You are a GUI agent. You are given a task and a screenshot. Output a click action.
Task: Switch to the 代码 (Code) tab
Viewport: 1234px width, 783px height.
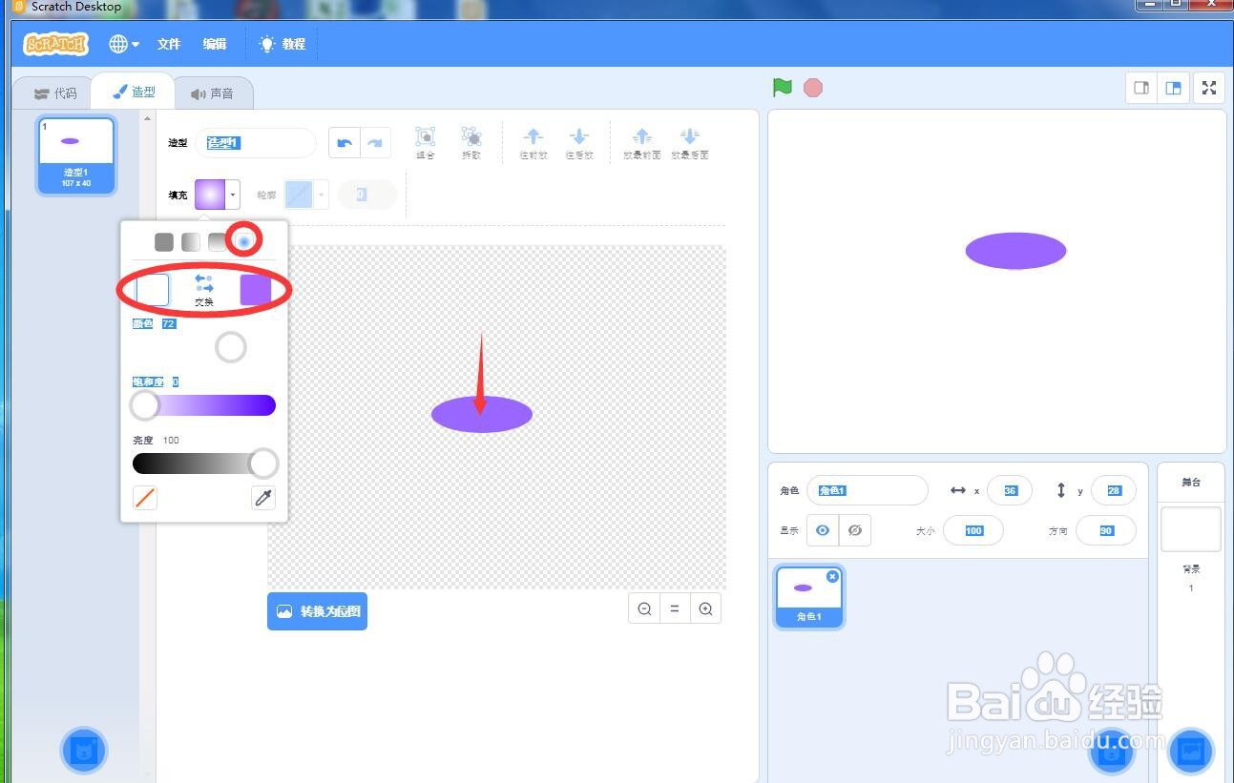click(x=54, y=93)
